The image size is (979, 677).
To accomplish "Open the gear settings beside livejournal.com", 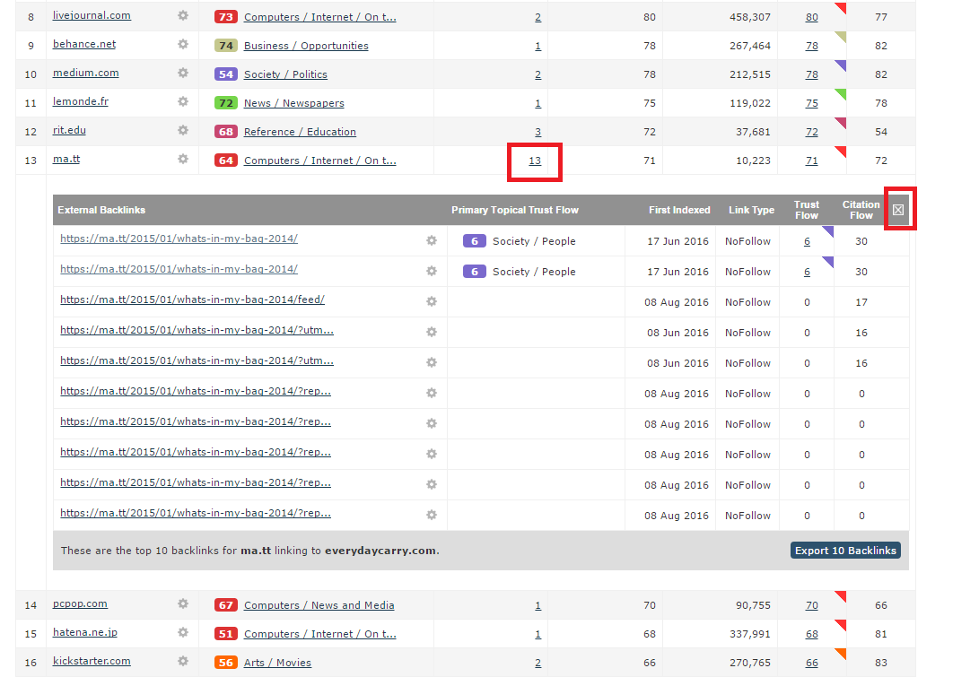I will tap(183, 15).
